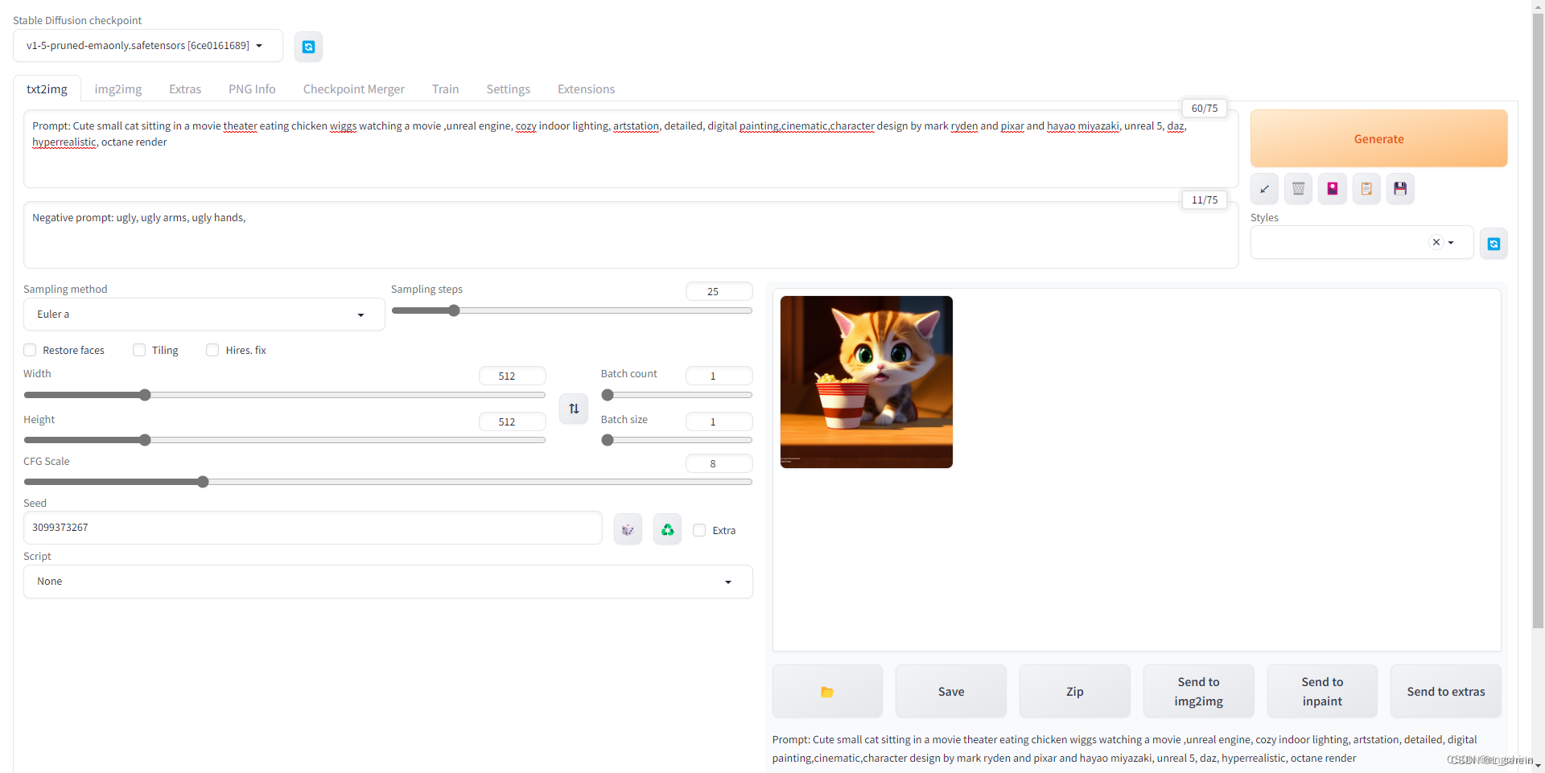Click the Sampling steps number field
This screenshot has width=1545, height=773.
coord(719,291)
